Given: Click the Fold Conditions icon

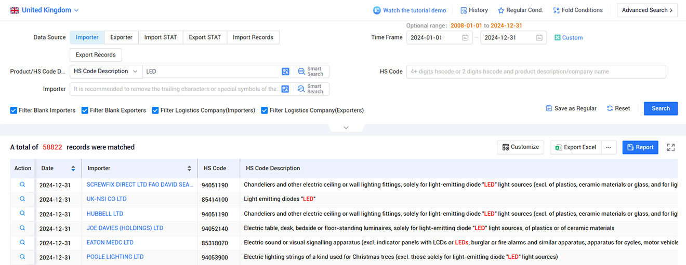Looking at the screenshot, I should click(x=557, y=10).
